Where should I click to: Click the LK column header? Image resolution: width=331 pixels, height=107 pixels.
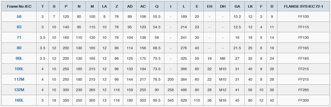pos(250,7)
